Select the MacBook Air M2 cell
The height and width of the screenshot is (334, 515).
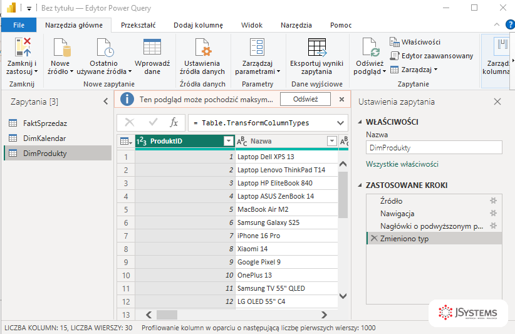point(286,209)
